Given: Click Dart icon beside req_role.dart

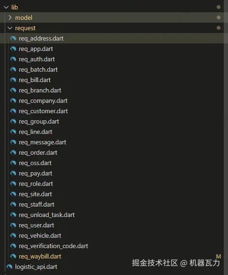Looking at the screenshot, I should (13, 183).
